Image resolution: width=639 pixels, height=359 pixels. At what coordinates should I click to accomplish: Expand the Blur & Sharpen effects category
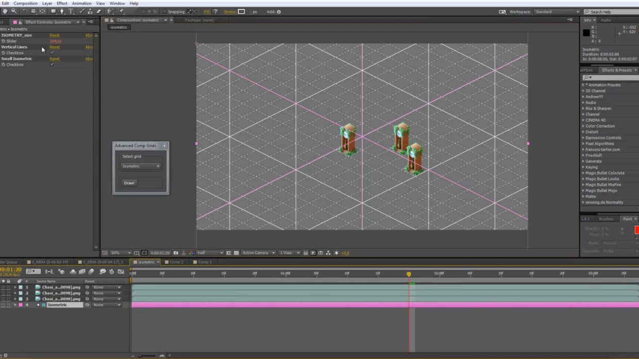tap(583, 109)
